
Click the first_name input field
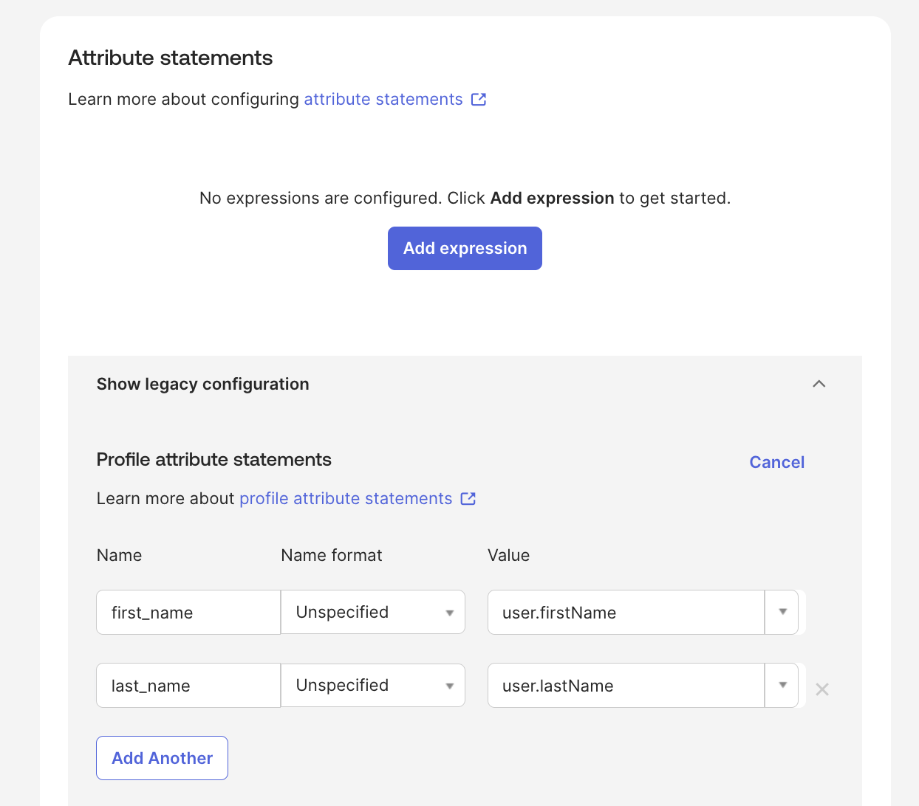click(x=188, y=612)
